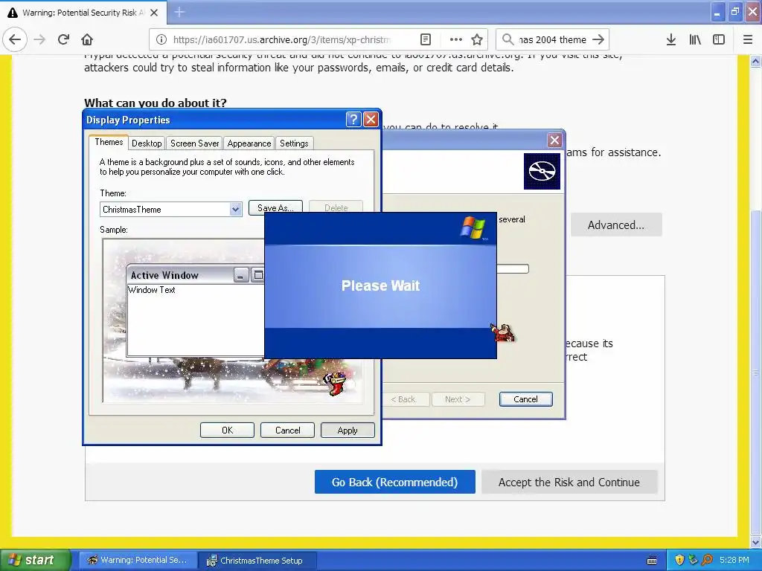The image size is (762, 571).
Task: Open the Appearance tab
Action: 249,143
